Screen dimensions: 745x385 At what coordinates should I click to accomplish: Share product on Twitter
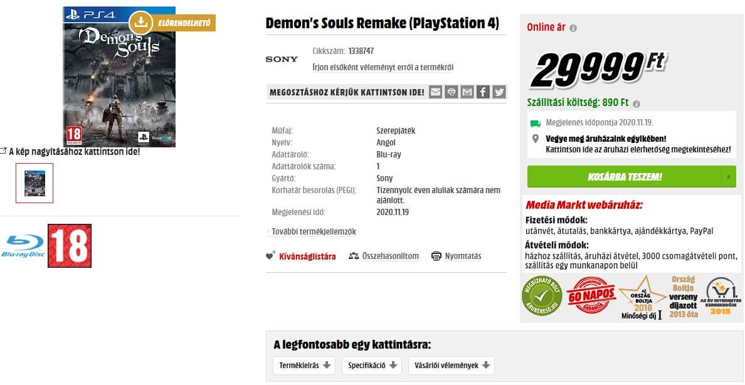coord(499,92)
